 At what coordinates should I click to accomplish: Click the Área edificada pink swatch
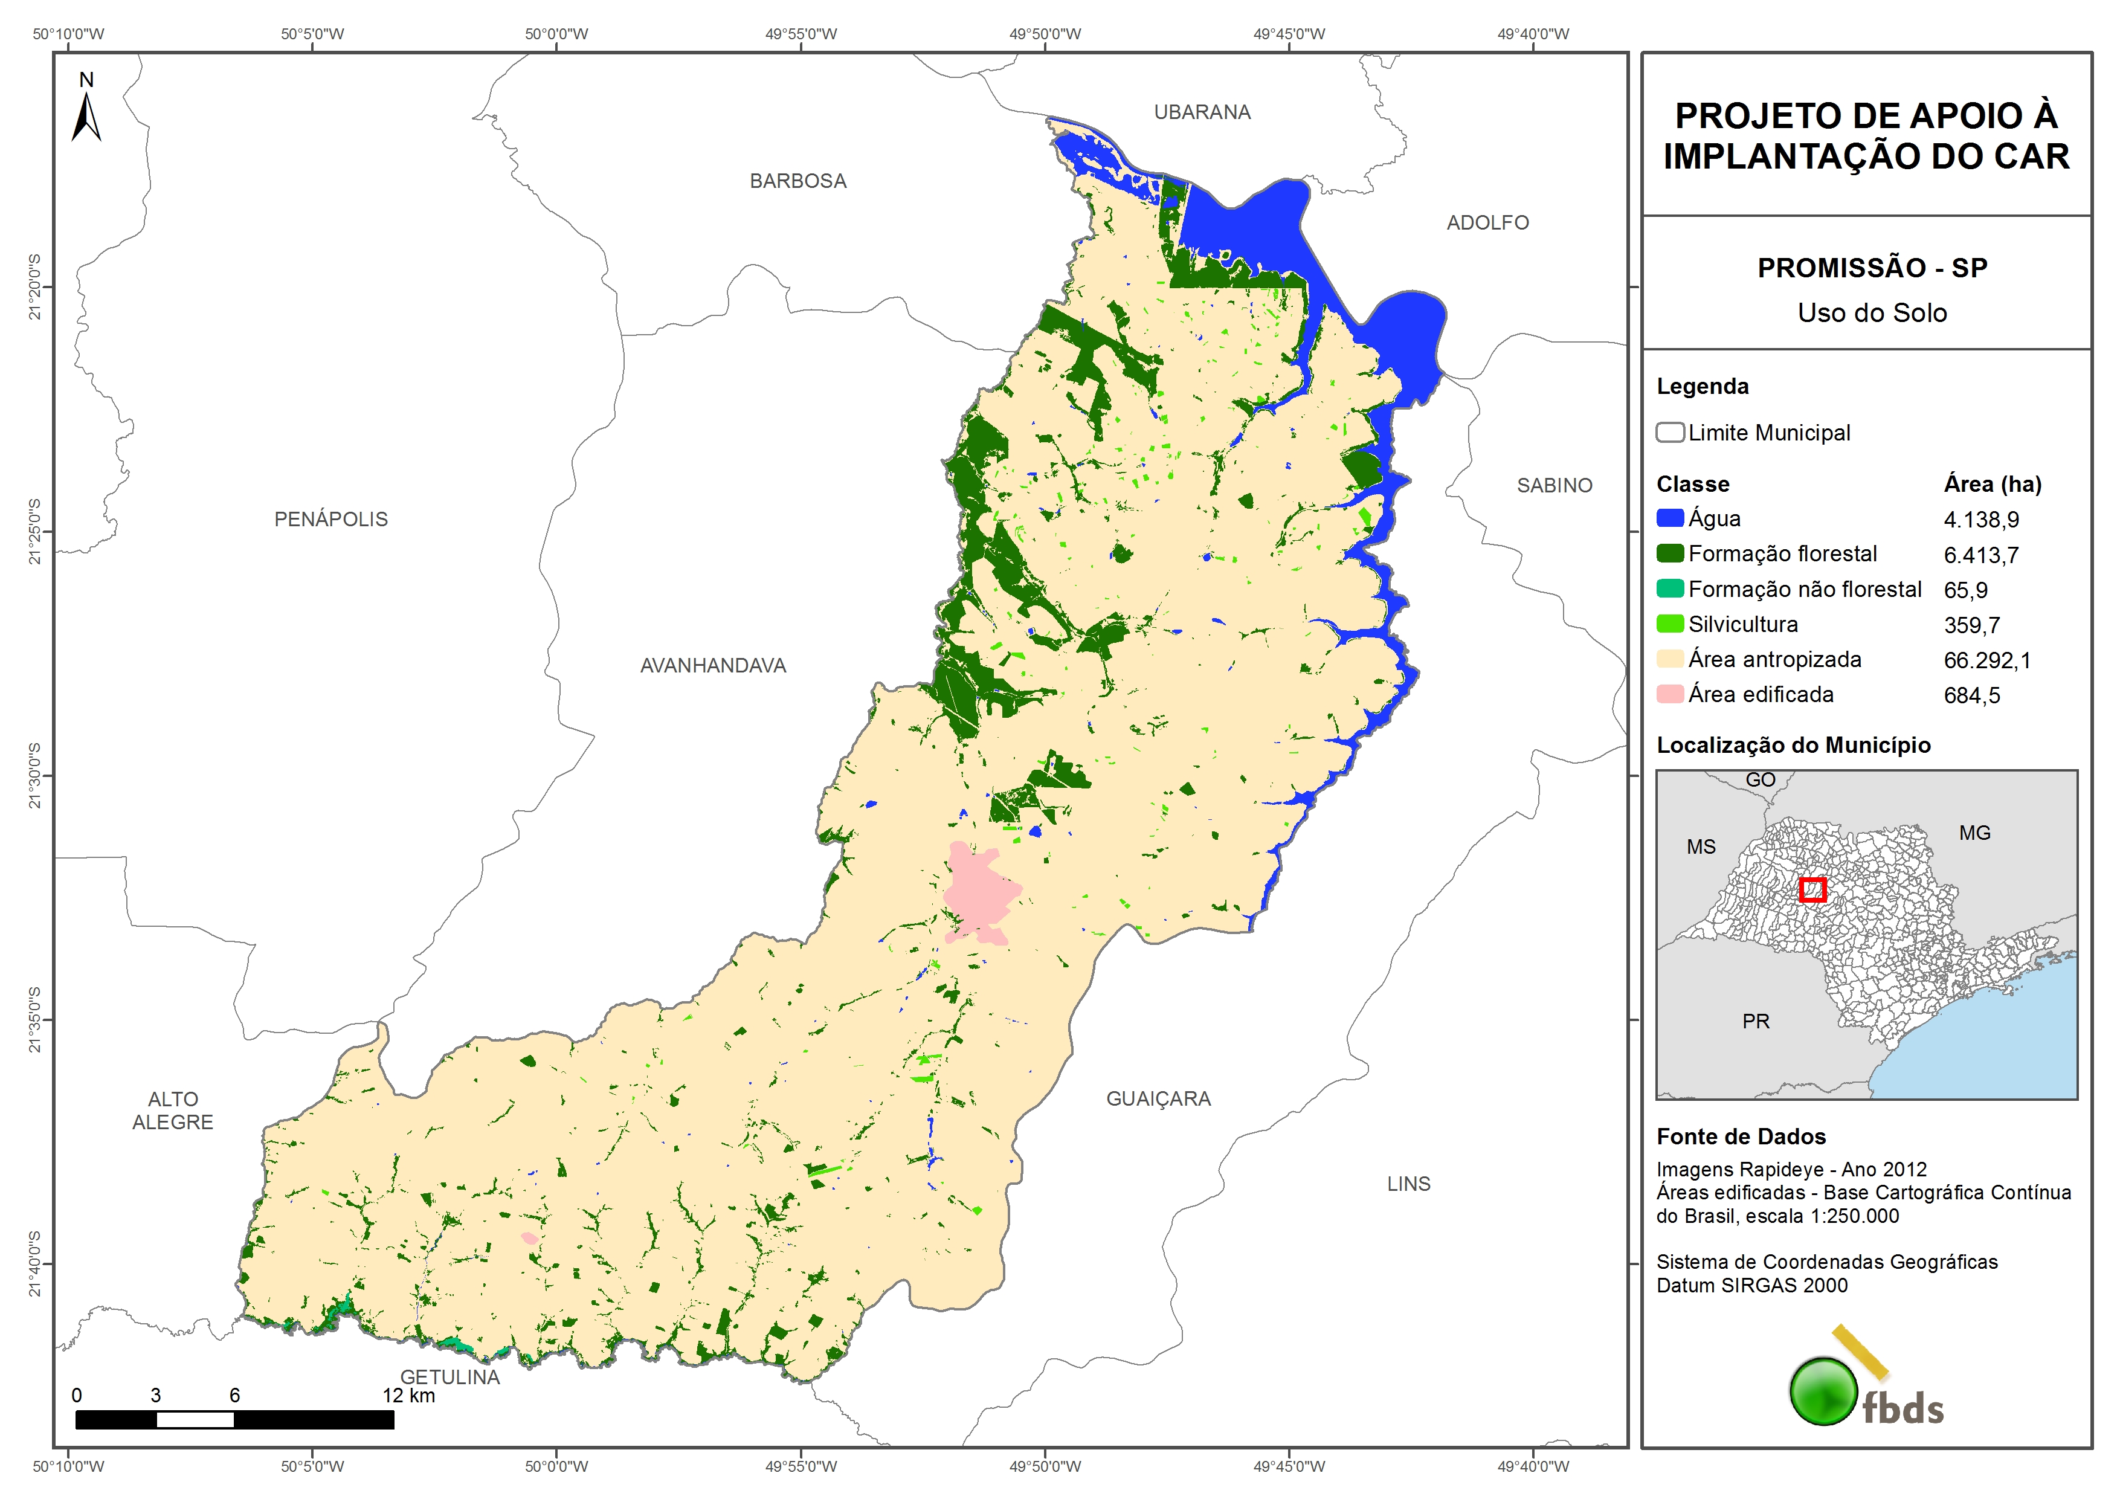tap(1669, 695)
